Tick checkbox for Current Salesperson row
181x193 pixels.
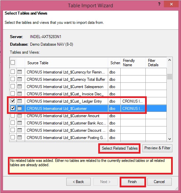pyautogui.click(x=13, y=86)
